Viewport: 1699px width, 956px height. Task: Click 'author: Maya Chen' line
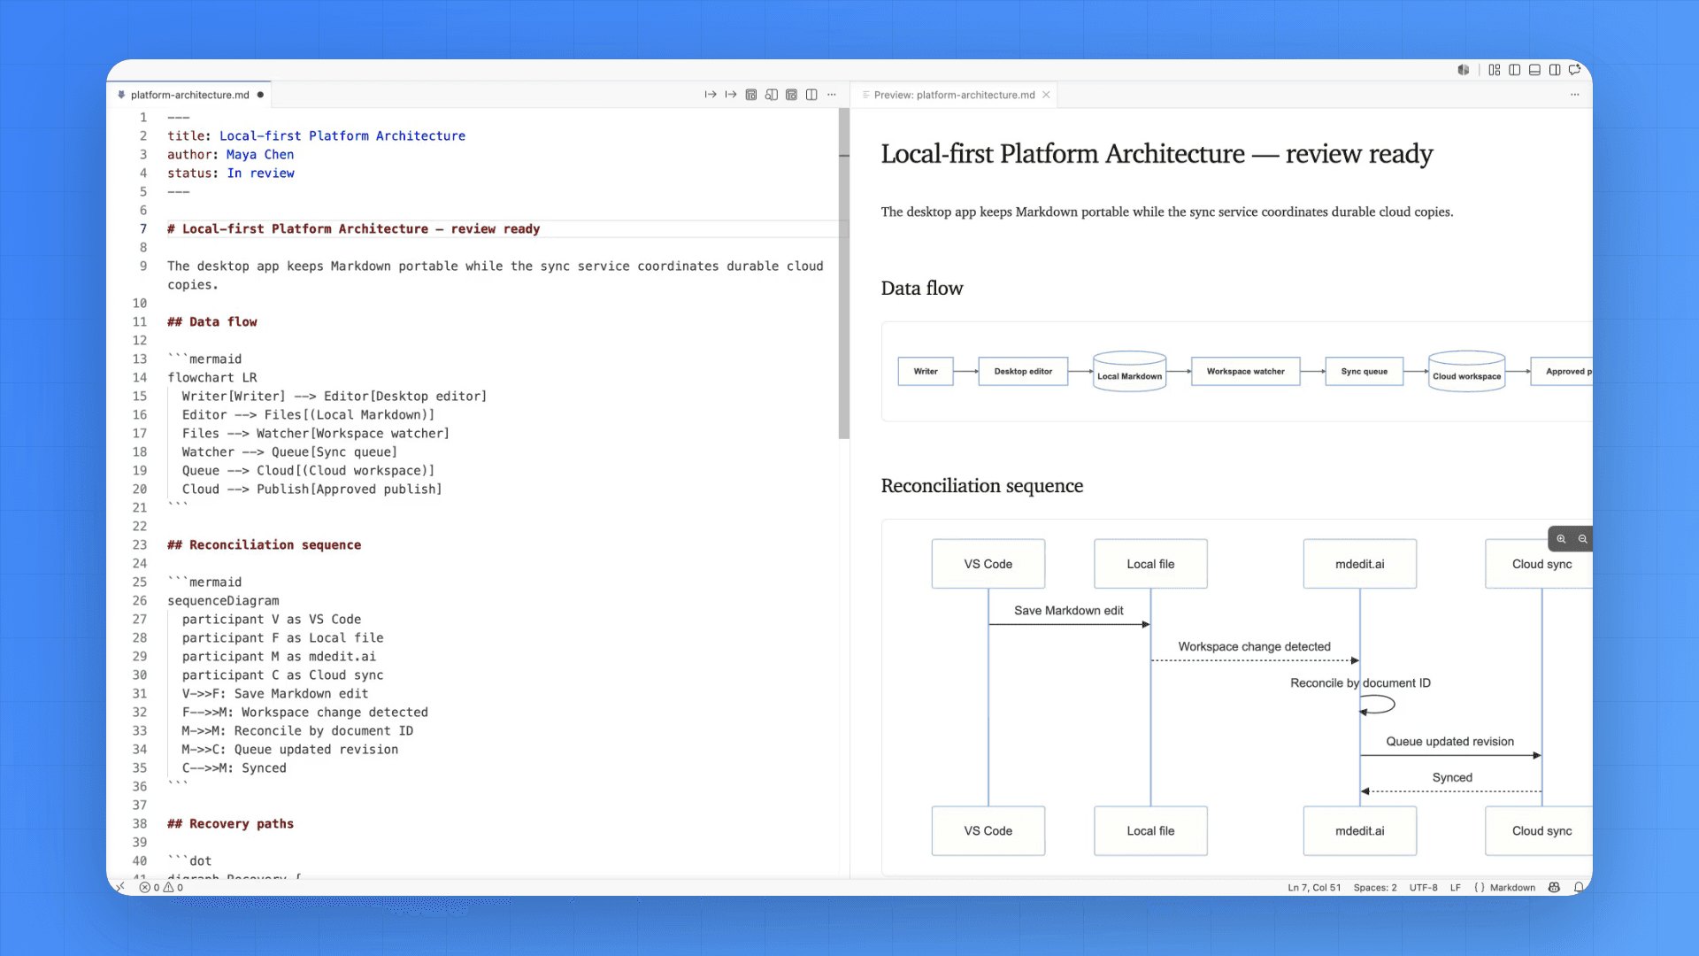[230, 154]
